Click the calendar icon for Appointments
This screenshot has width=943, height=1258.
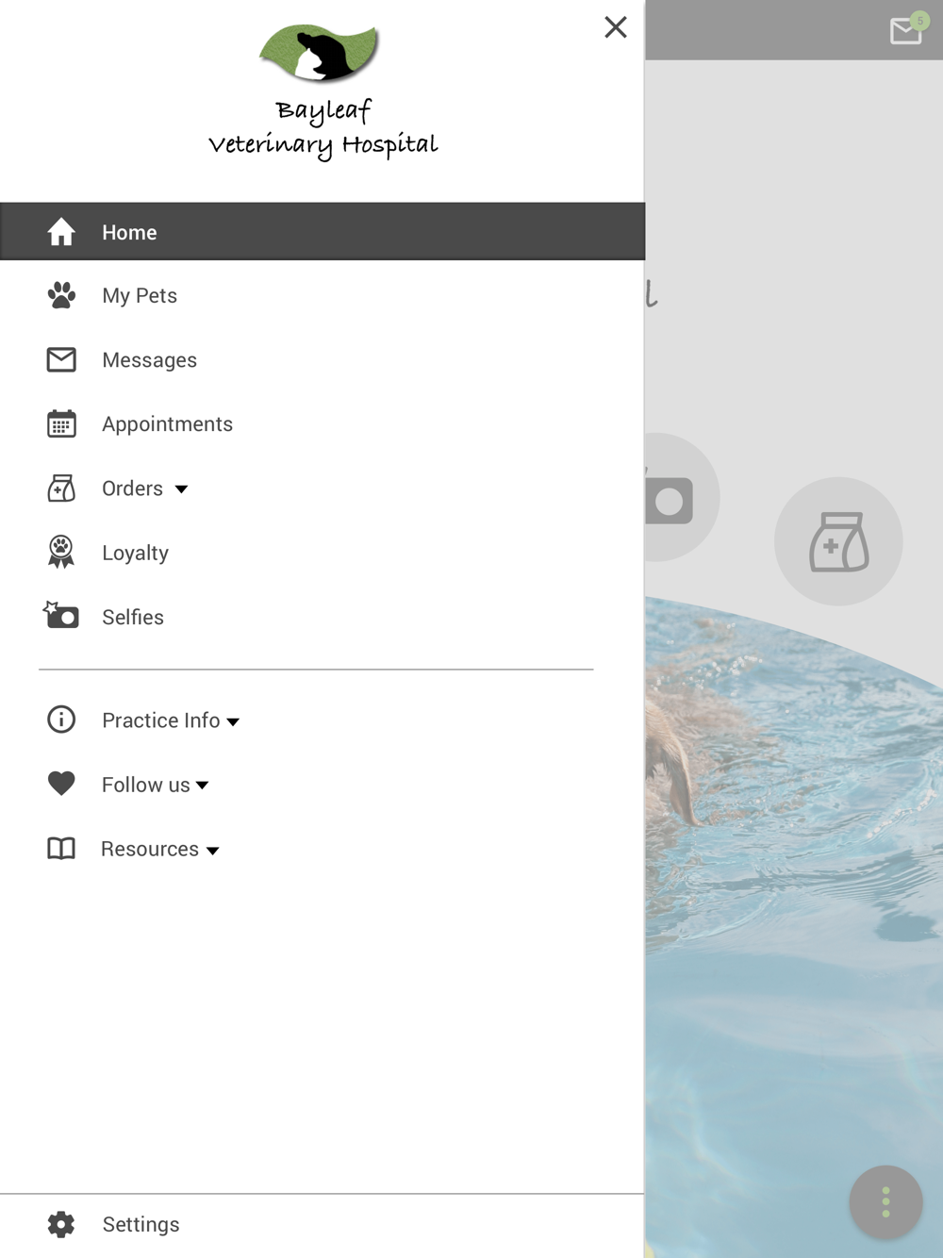point(61,423)
